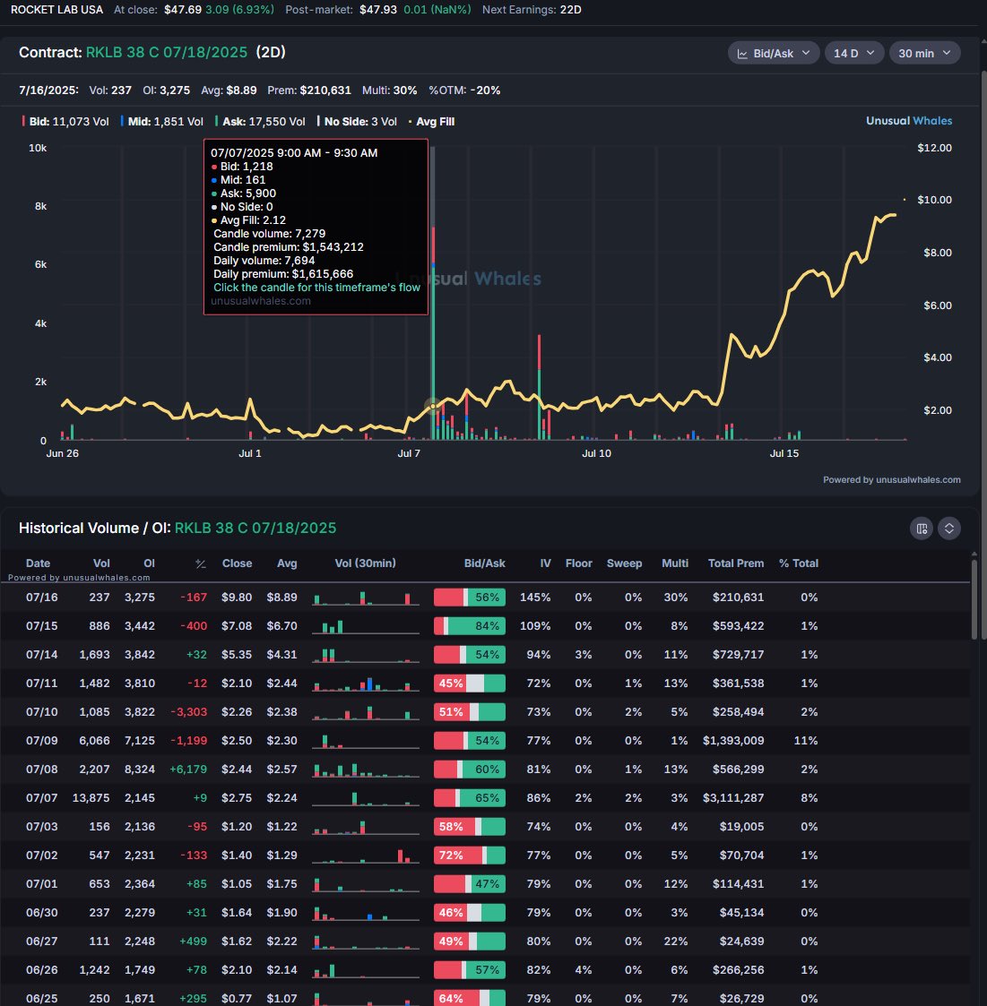This screenshot has width=987, height=1006.
Task: Click the 8,324 open interest cell
Action: 140,770
